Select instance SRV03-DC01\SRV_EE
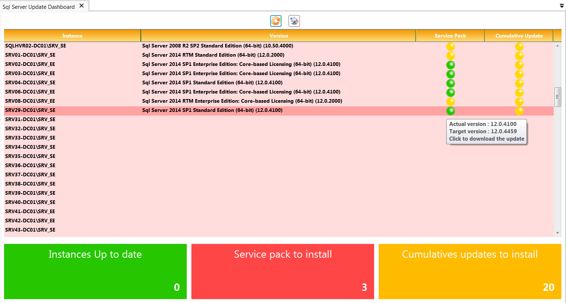This screenshot has width=566, height=303. click(30, 73)
